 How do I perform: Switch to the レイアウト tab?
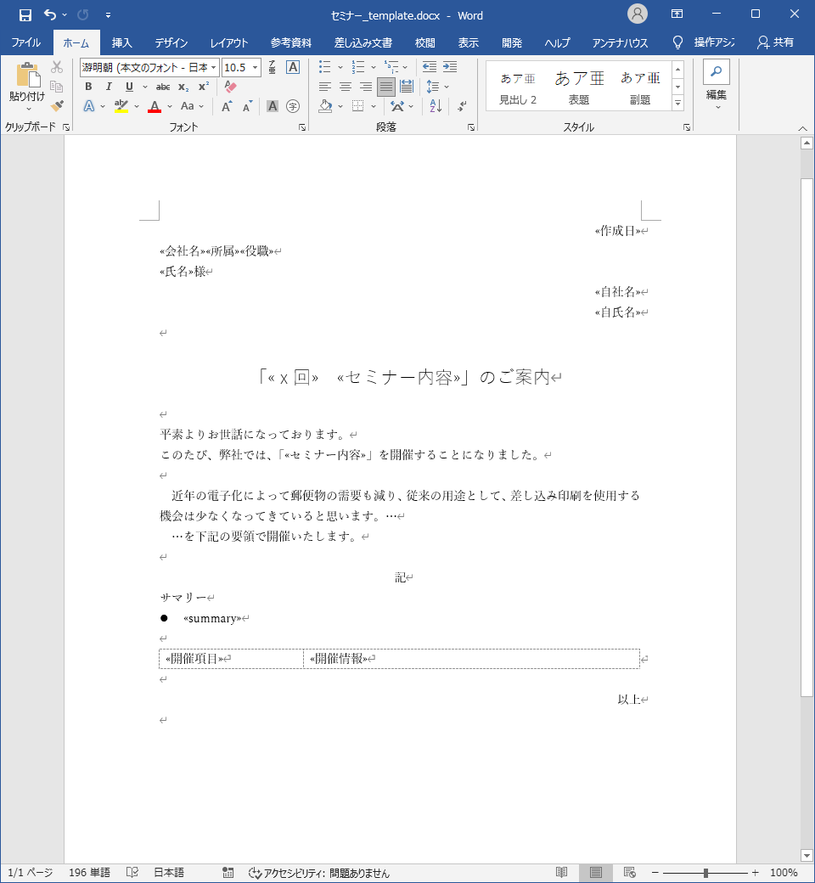[x=229, y=42]
